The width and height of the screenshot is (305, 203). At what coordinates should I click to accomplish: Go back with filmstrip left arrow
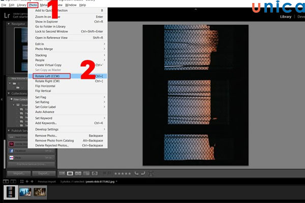(x=27, y=182)
